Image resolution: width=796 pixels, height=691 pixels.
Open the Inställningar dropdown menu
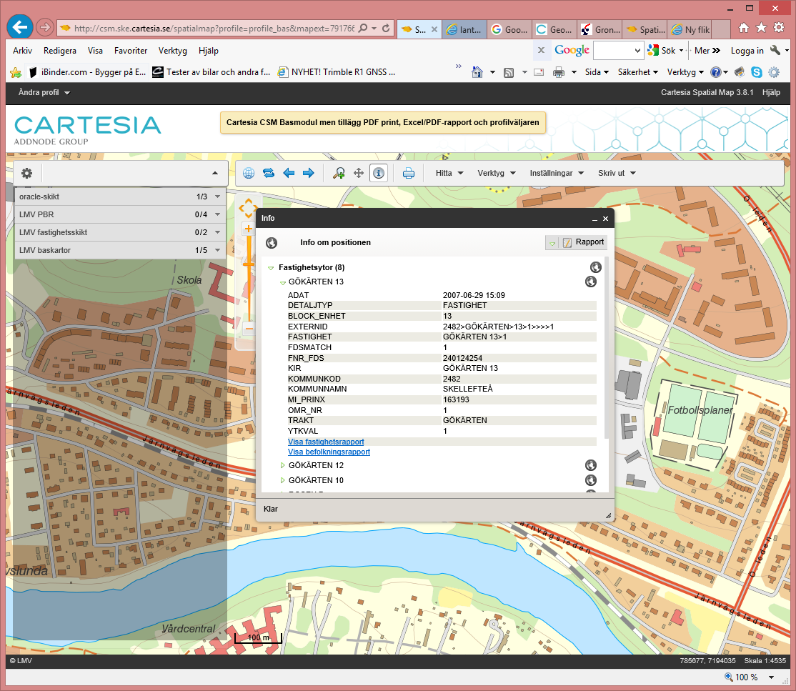pyautogui.click(x=557, y=173)
